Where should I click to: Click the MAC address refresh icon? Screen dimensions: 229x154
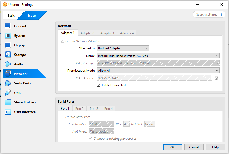(x=216, y=78)
